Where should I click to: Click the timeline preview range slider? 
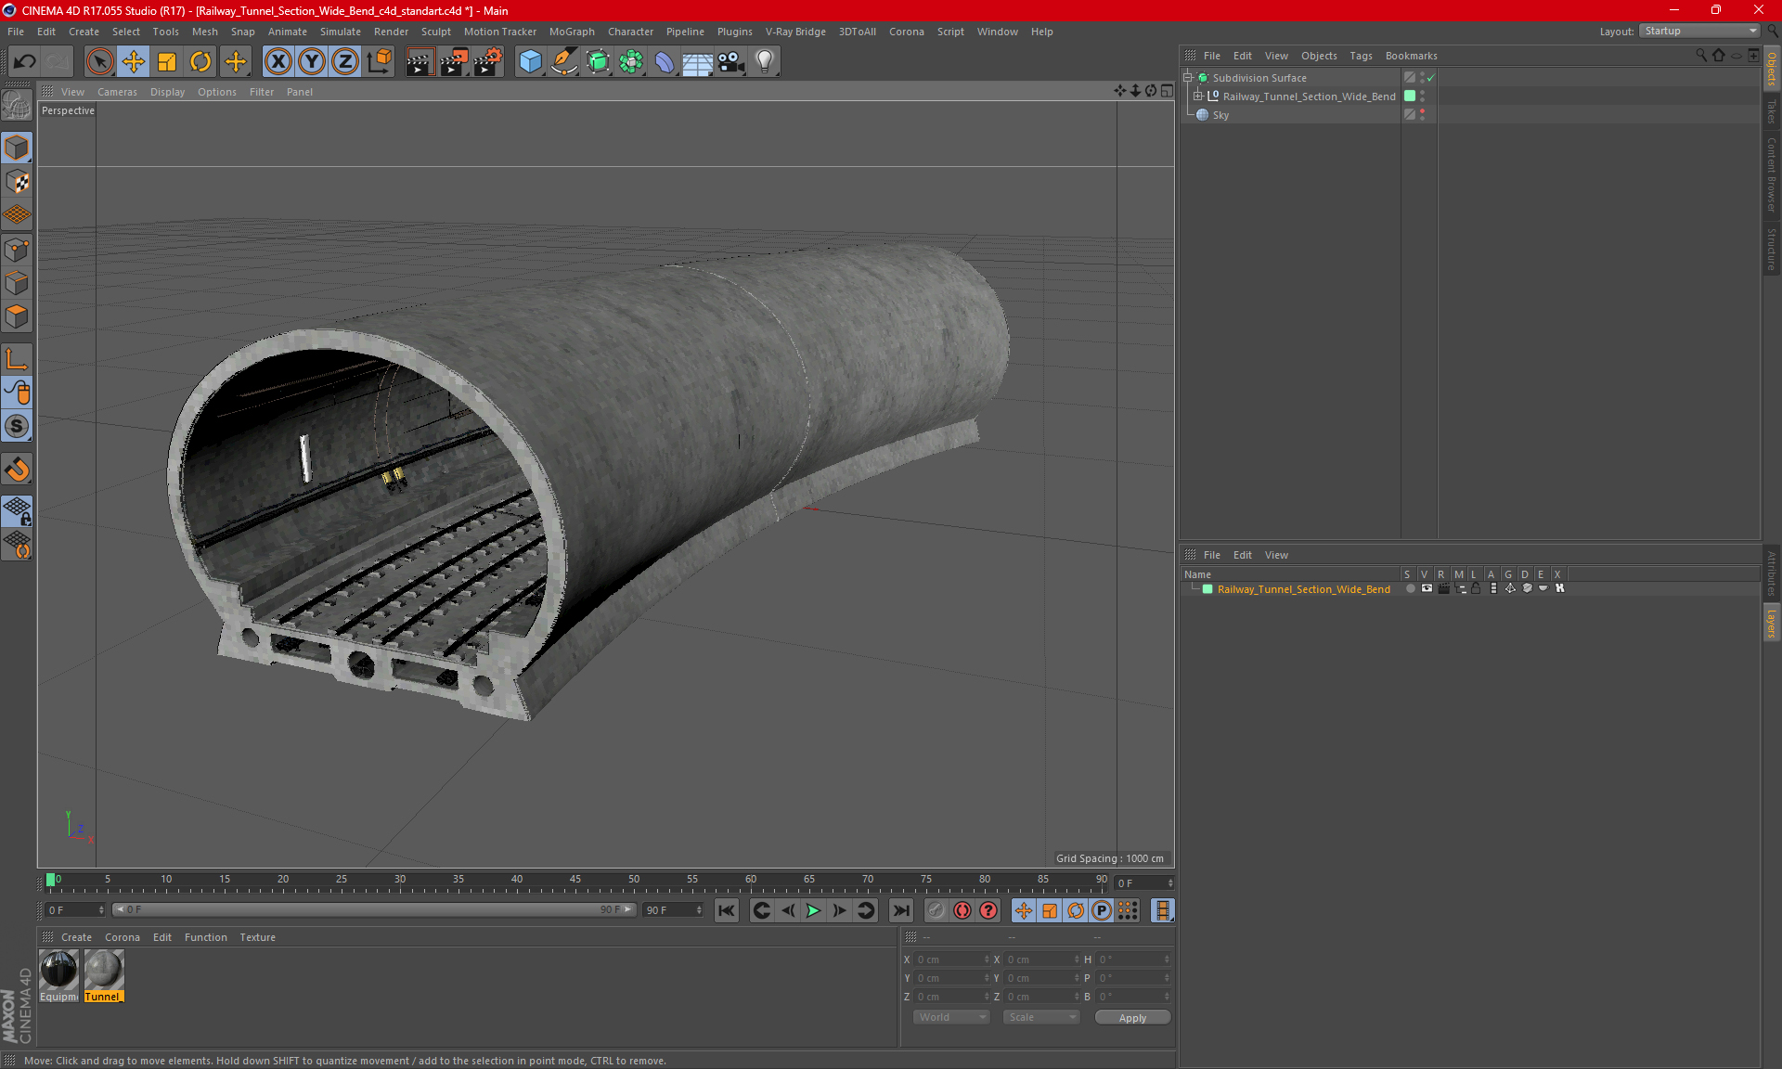click(374, 909)
